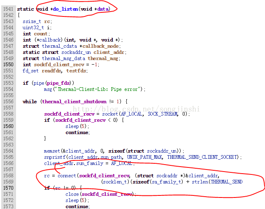This screenshot has height=209, width=265.
Task: Click '&client_addr' argument on line 1568
Action: [x=201, y=176]
